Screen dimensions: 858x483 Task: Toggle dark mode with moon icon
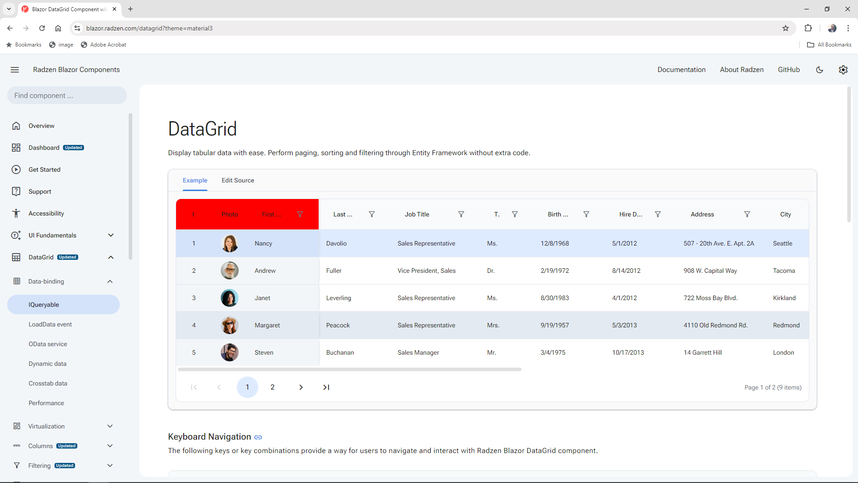(820, 70)
